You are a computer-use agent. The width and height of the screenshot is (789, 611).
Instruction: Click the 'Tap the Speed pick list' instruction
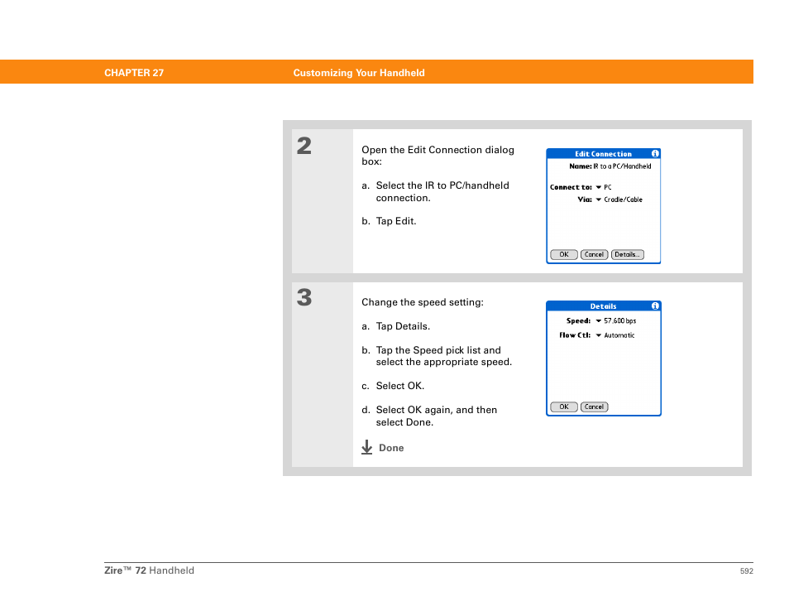tap(444, 356)
